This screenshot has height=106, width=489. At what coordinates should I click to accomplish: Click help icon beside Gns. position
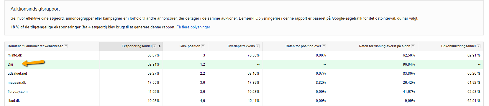[203, 46]
